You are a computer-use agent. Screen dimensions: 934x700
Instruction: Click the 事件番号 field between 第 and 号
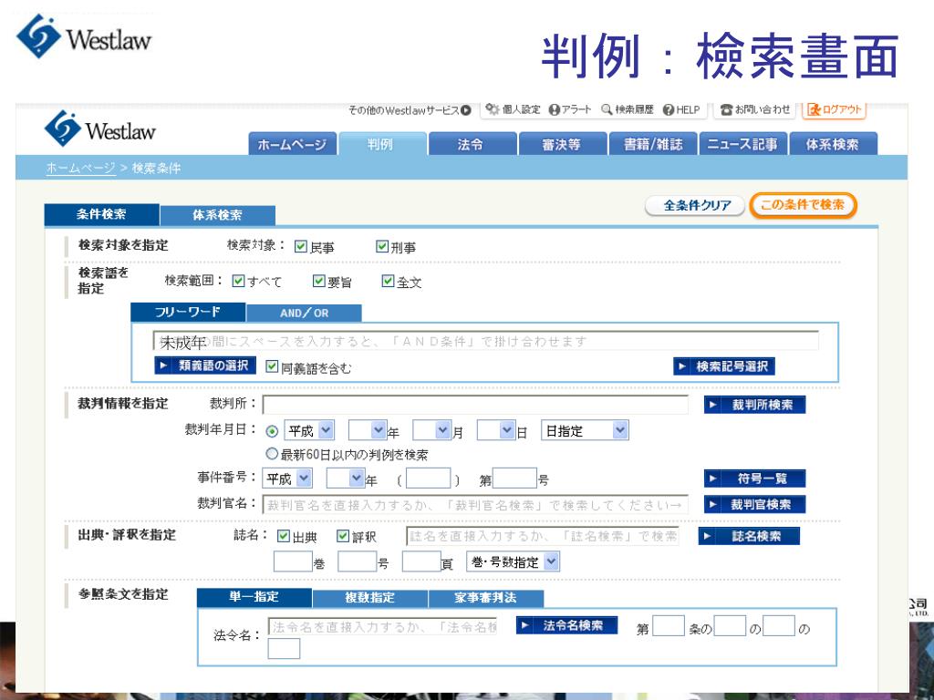[x=515, y=479]
